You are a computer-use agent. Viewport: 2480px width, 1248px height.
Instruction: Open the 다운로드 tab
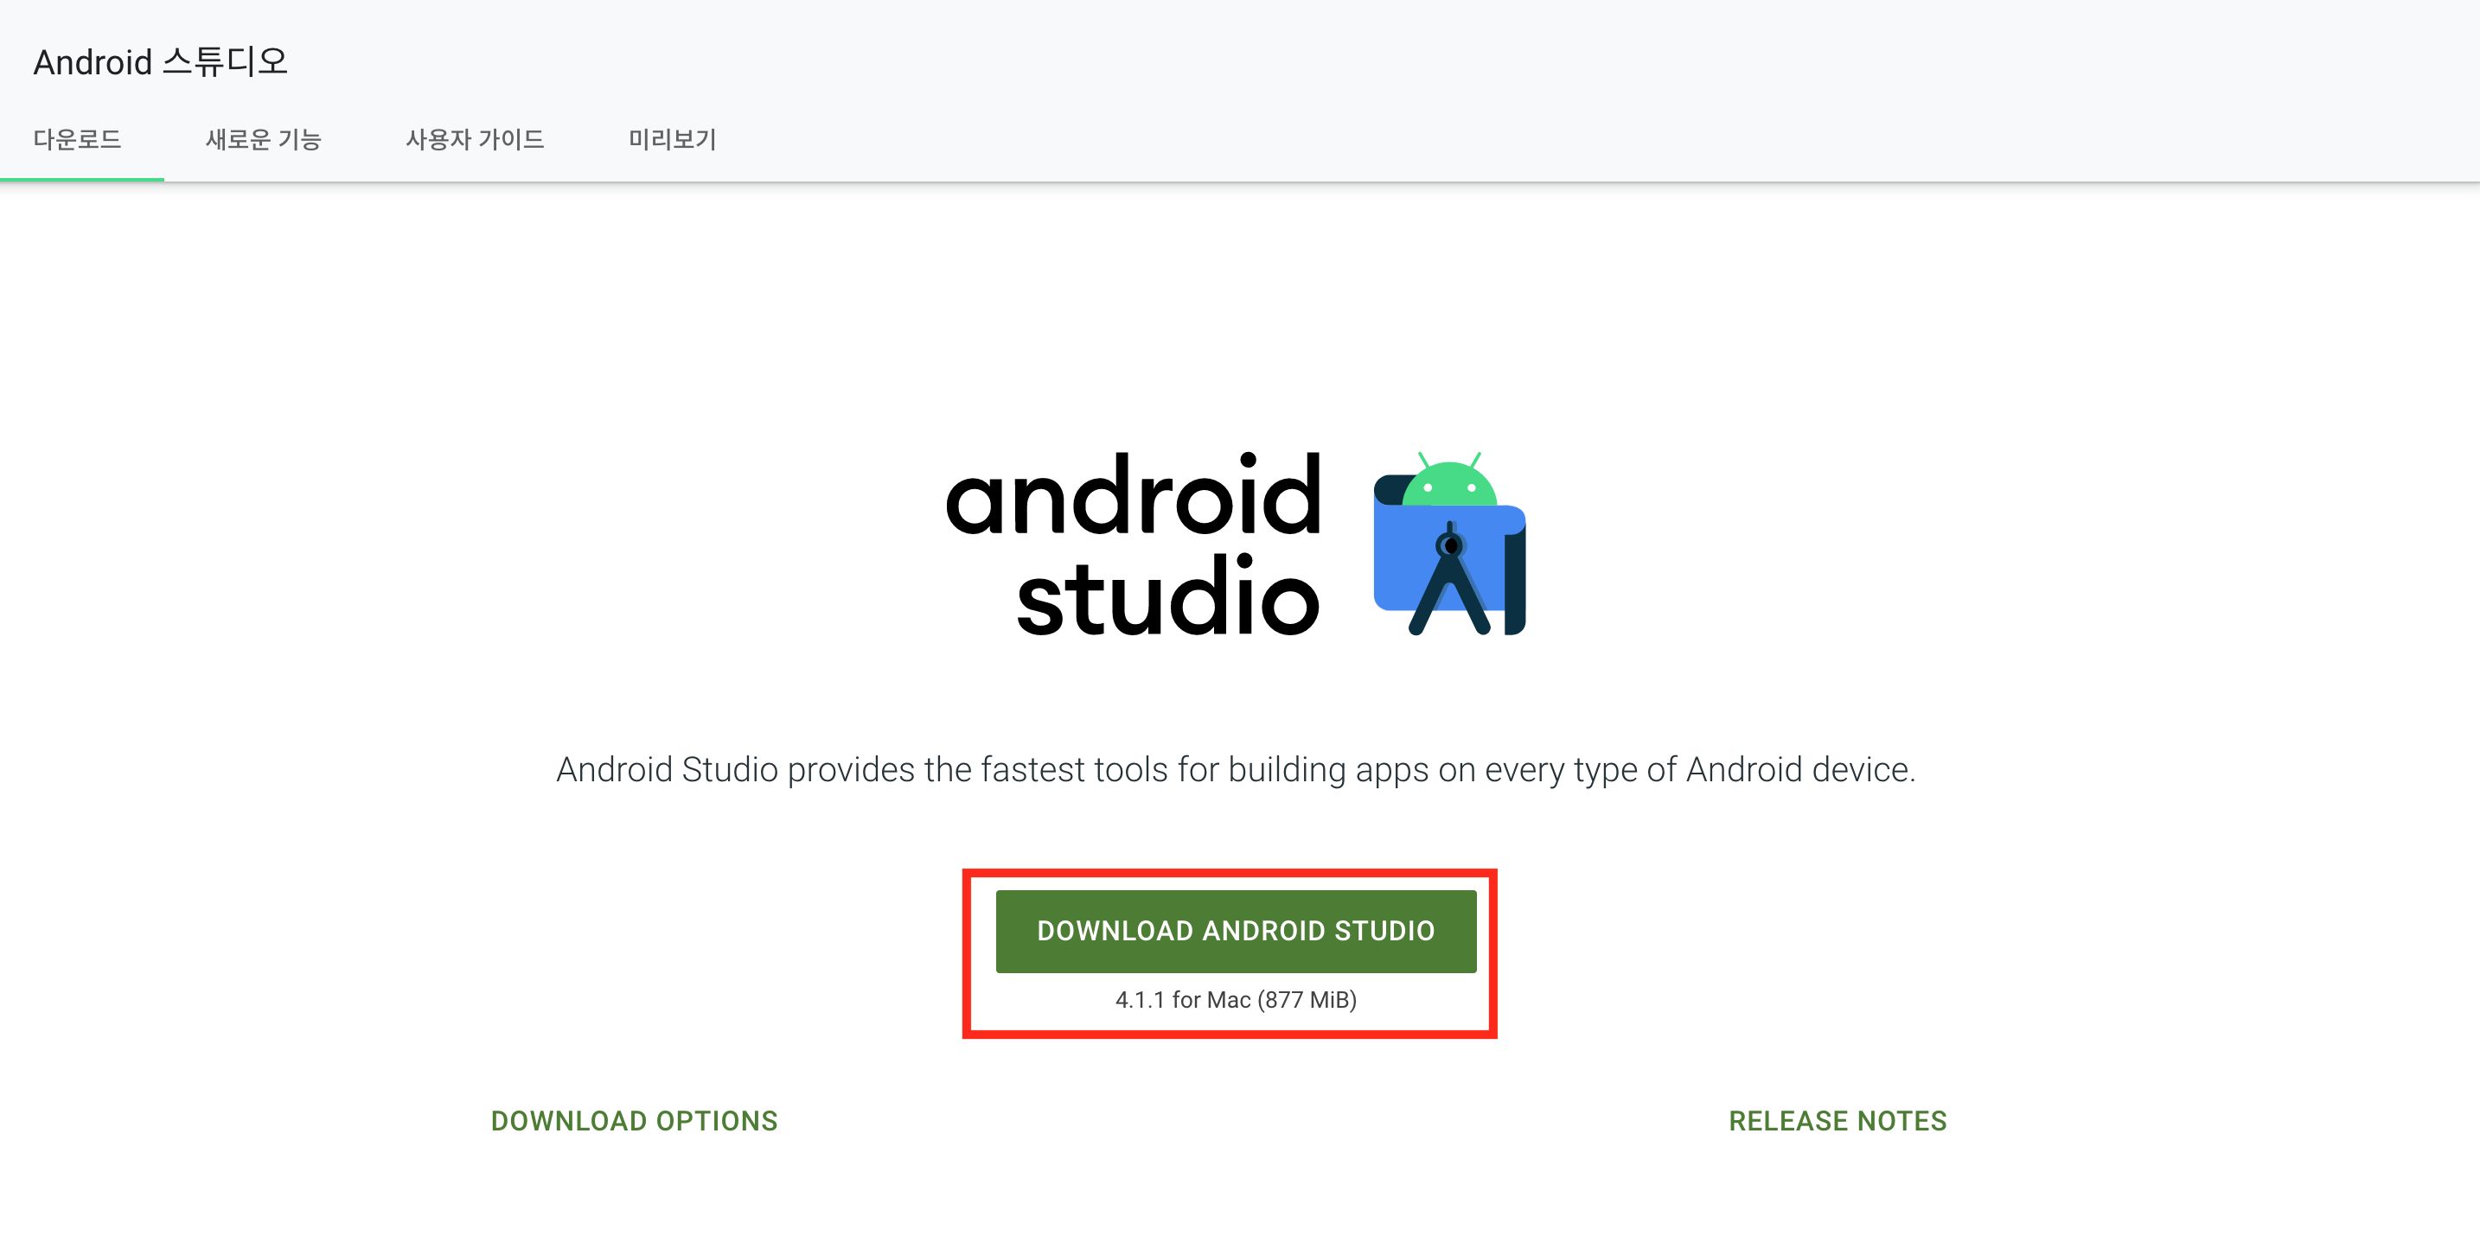77,139
